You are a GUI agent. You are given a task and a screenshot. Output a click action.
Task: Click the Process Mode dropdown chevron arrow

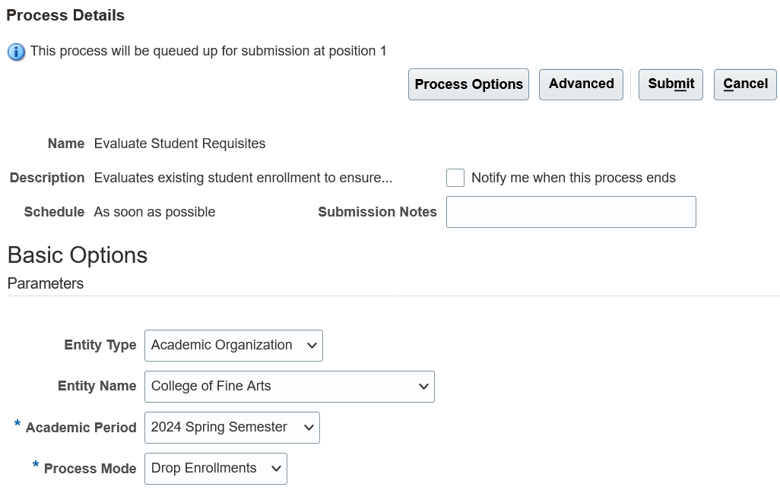pyautogui.click(x=276, y=469)
